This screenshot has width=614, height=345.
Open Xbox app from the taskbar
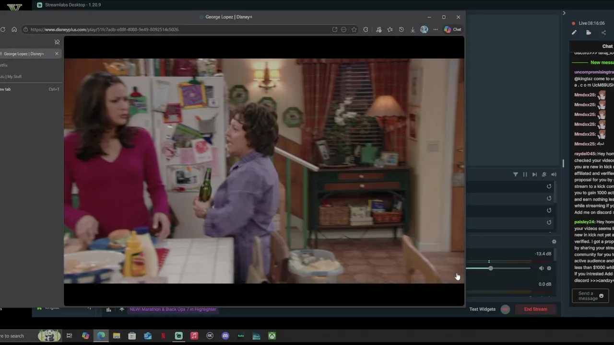tap(272, 336)
